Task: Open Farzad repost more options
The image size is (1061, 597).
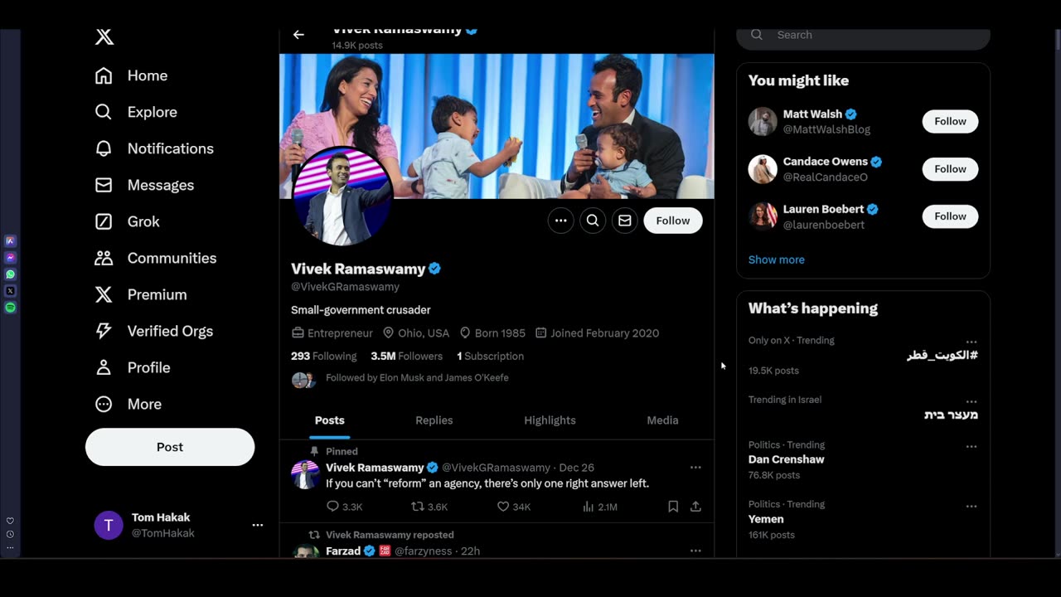Action: click(695, 551)
